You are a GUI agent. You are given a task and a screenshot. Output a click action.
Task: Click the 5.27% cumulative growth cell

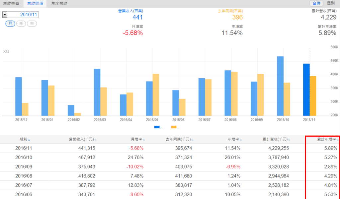tap(331, 158)
